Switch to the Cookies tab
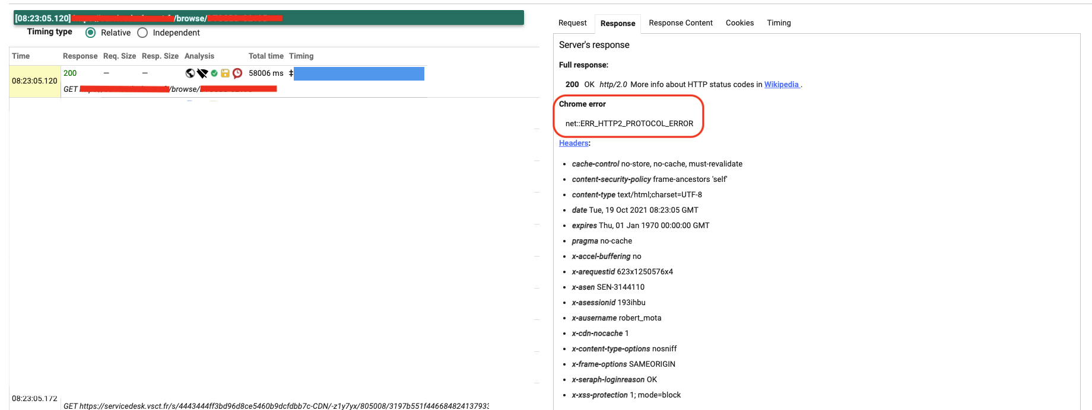Image resolution: width=1092 pixels, height=410 pixels. (x=739, y=23)
